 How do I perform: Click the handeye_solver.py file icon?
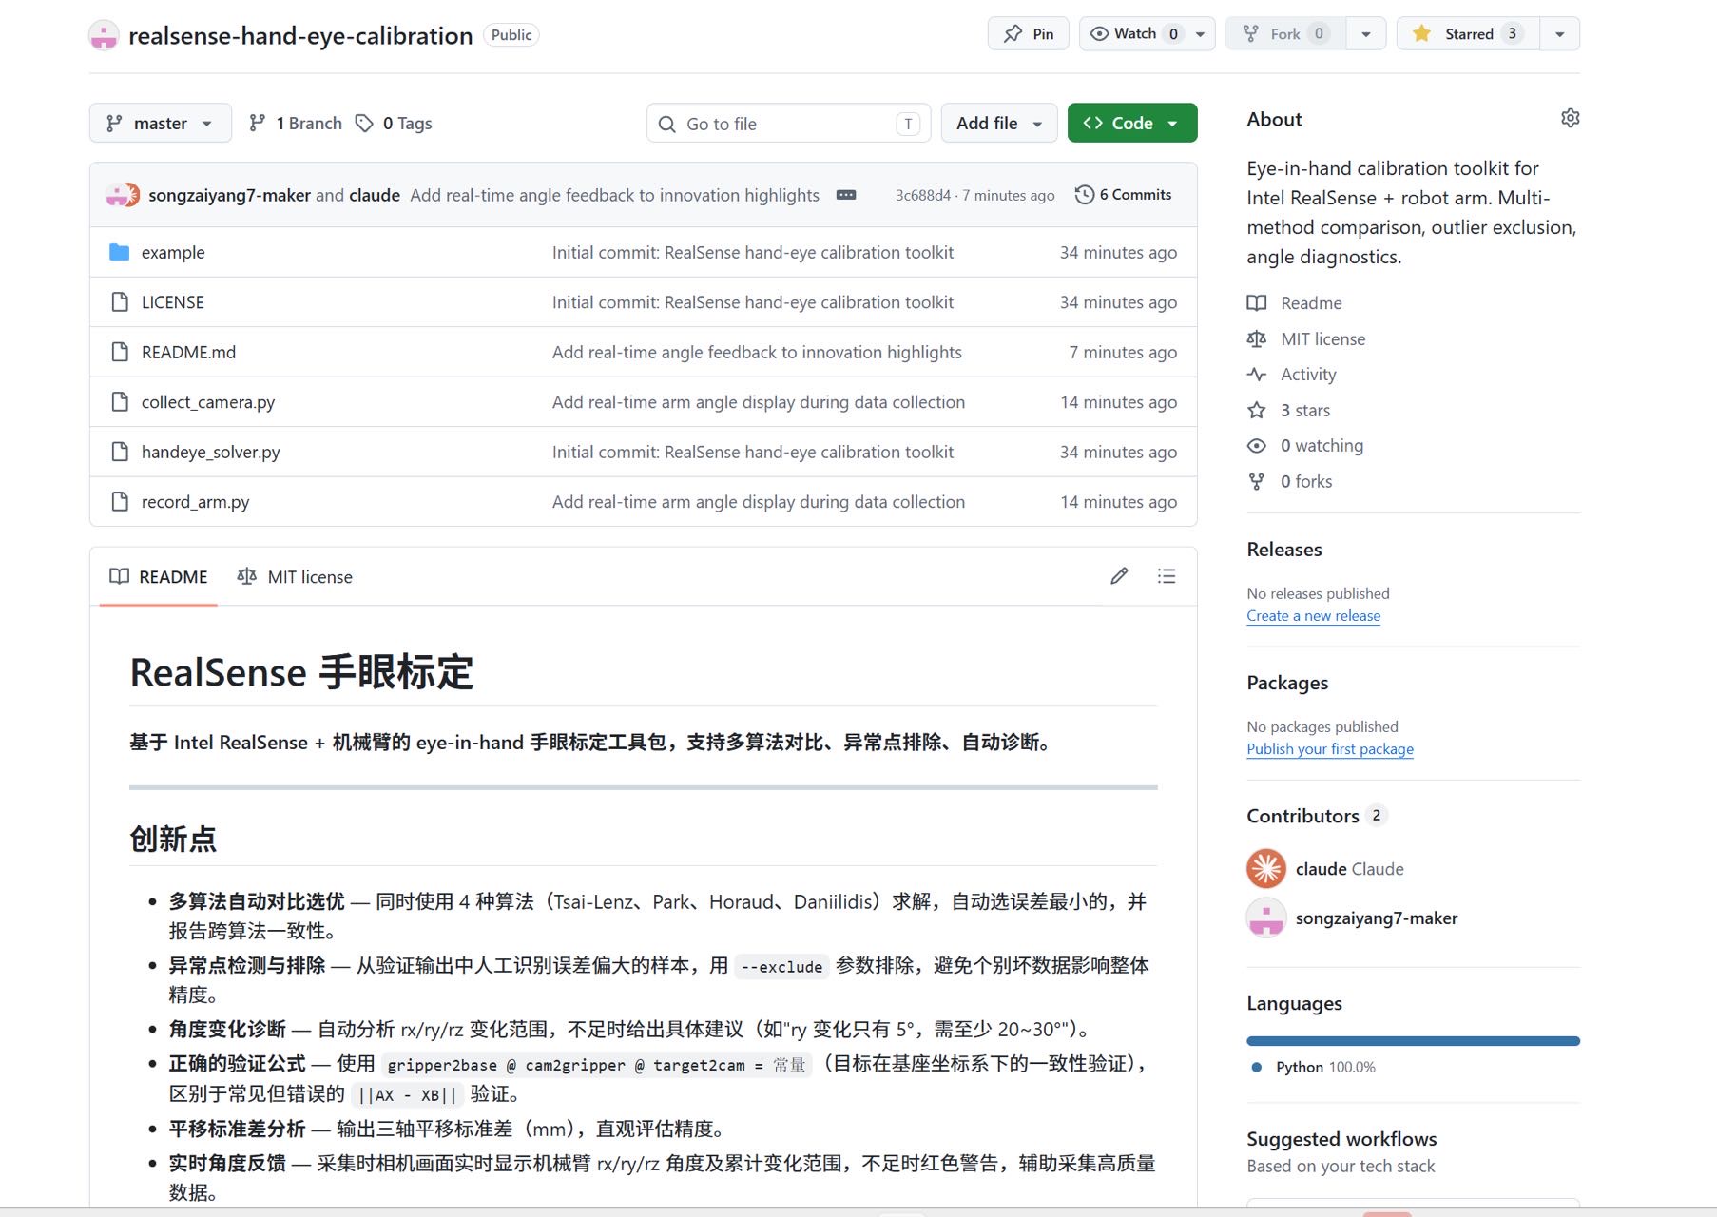point(120,452)
